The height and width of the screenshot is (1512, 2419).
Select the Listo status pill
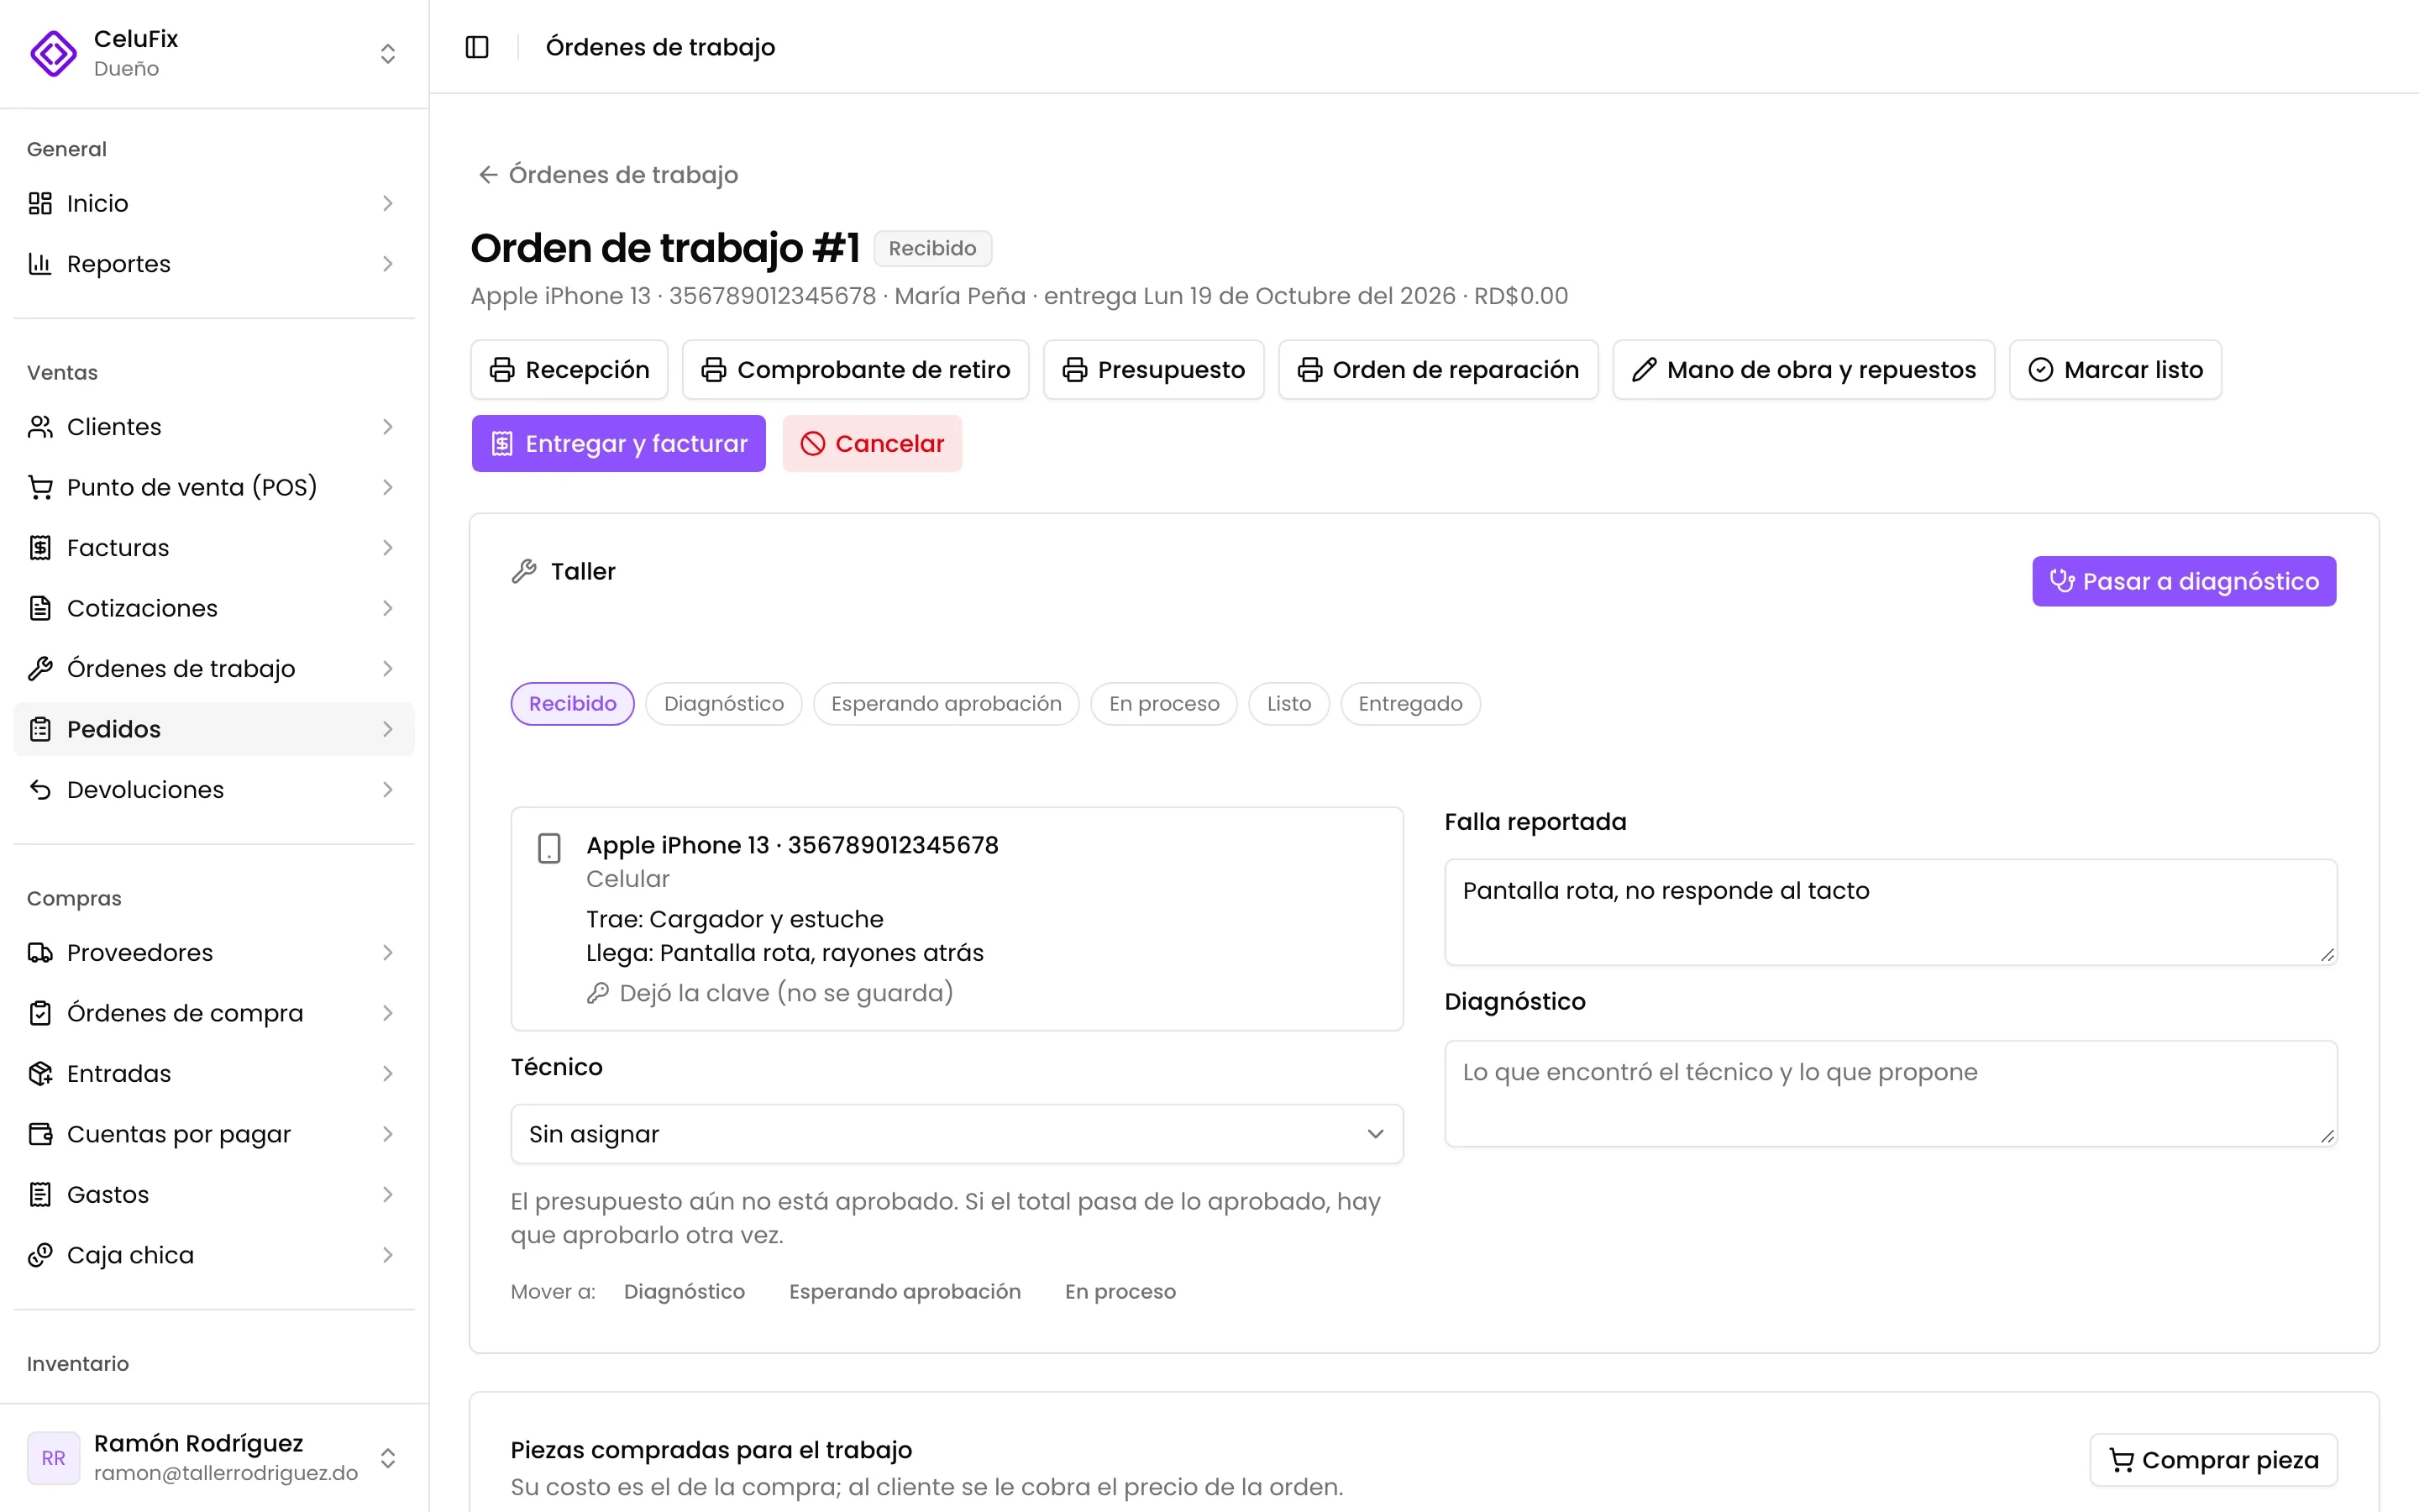tap(1288, 704)
